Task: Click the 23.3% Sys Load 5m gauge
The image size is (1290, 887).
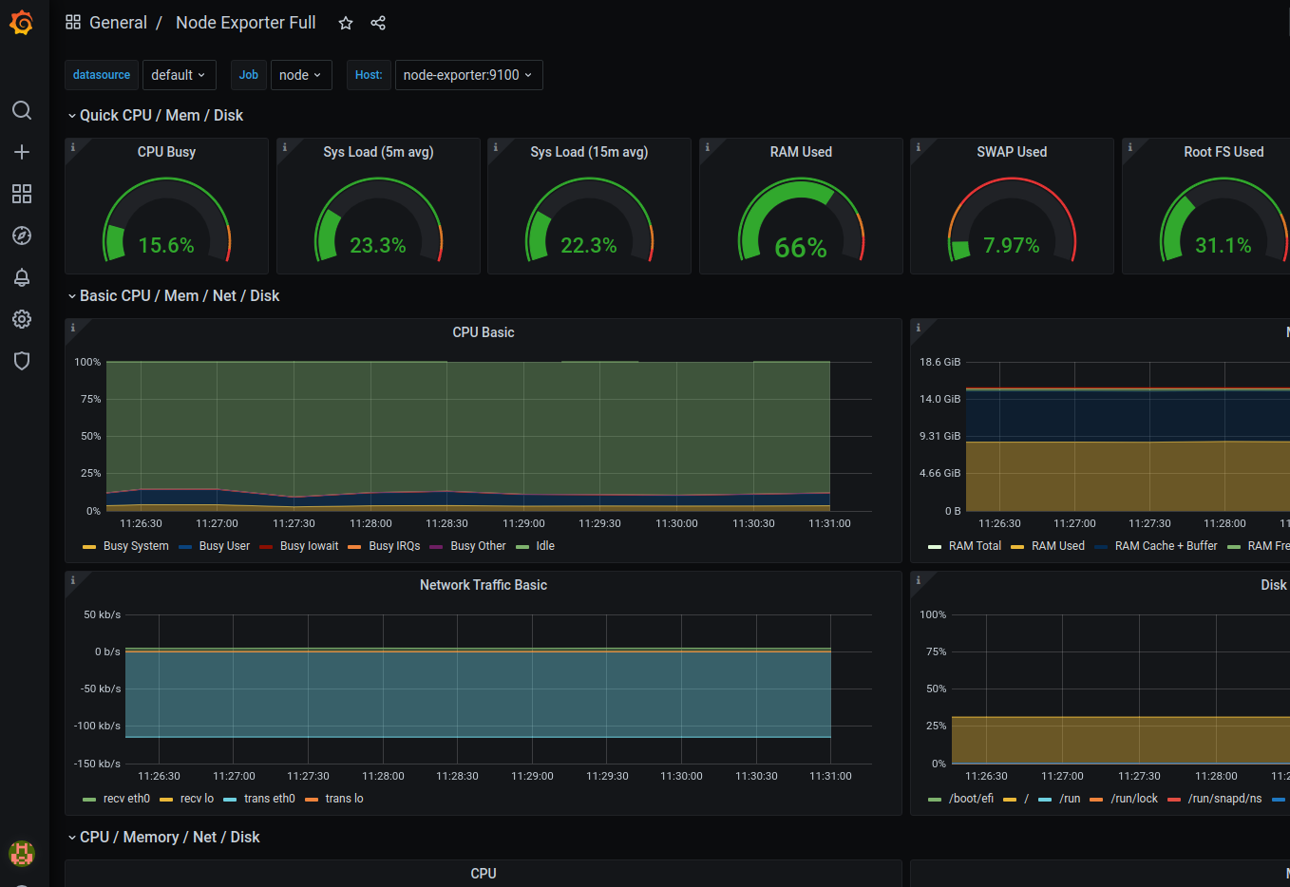Action: pos(378,220)
